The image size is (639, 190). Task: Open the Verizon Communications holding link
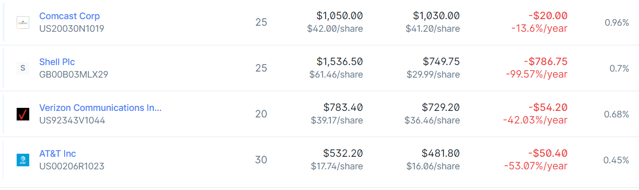[100, 108]
